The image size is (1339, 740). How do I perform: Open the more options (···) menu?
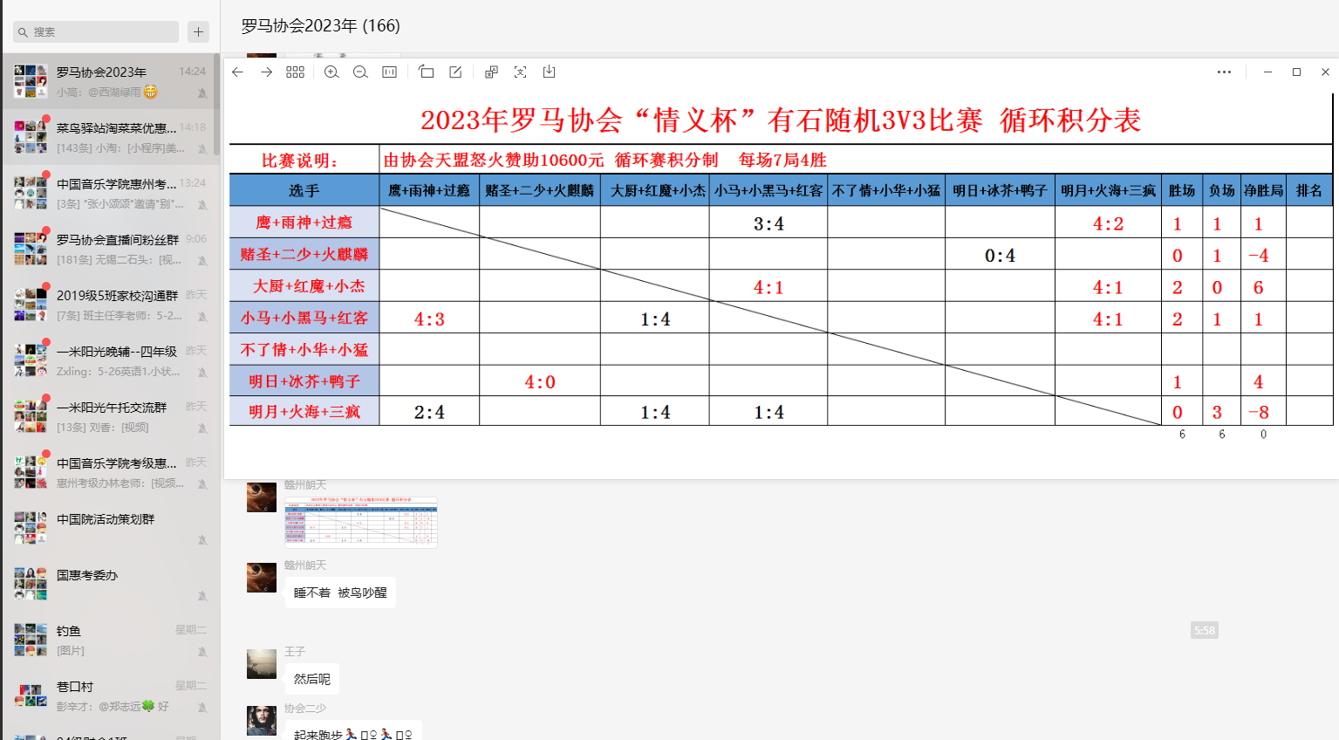tap(1223, 72)
